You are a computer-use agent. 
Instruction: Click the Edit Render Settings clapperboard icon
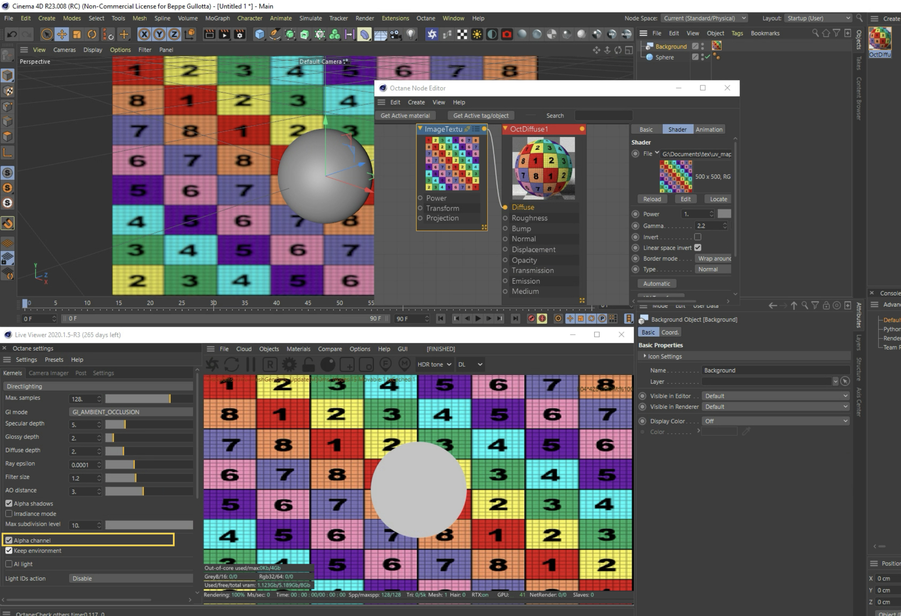point(239,35)
